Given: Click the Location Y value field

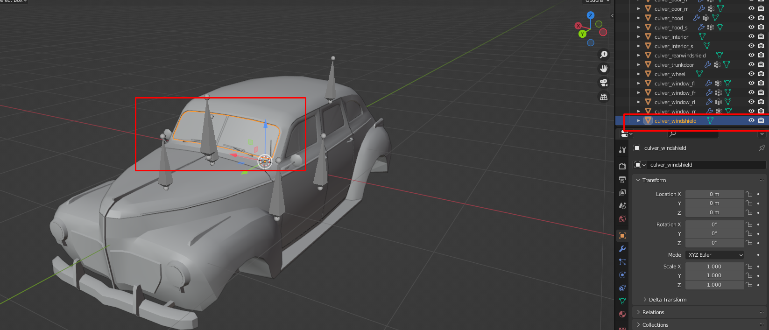Looking at the screenshot, I should (x=714, y=203).
